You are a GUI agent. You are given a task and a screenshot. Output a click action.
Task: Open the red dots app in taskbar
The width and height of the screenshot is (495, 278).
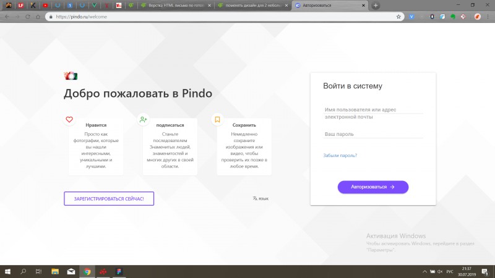coord(103,271)
